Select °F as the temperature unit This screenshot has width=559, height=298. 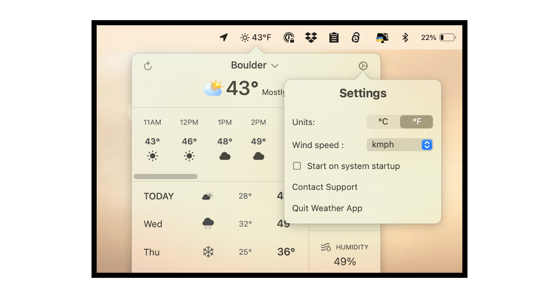tap(416, 122)
